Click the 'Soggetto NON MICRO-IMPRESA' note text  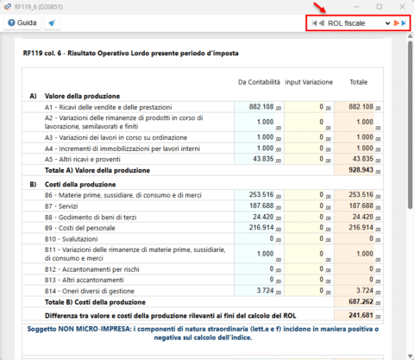coord(203,333)
